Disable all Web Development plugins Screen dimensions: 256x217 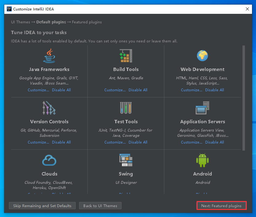(x=214, y=90)
